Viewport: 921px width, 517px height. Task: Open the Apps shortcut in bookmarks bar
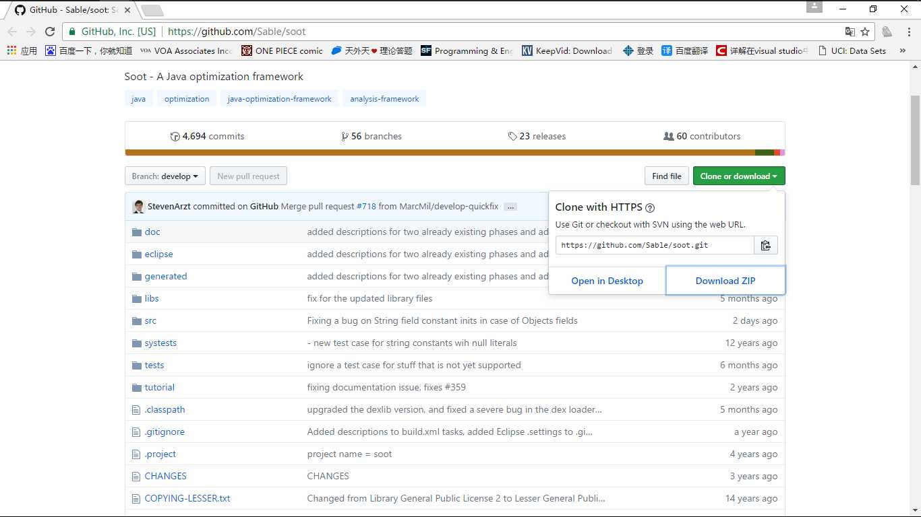coord(22,50)
